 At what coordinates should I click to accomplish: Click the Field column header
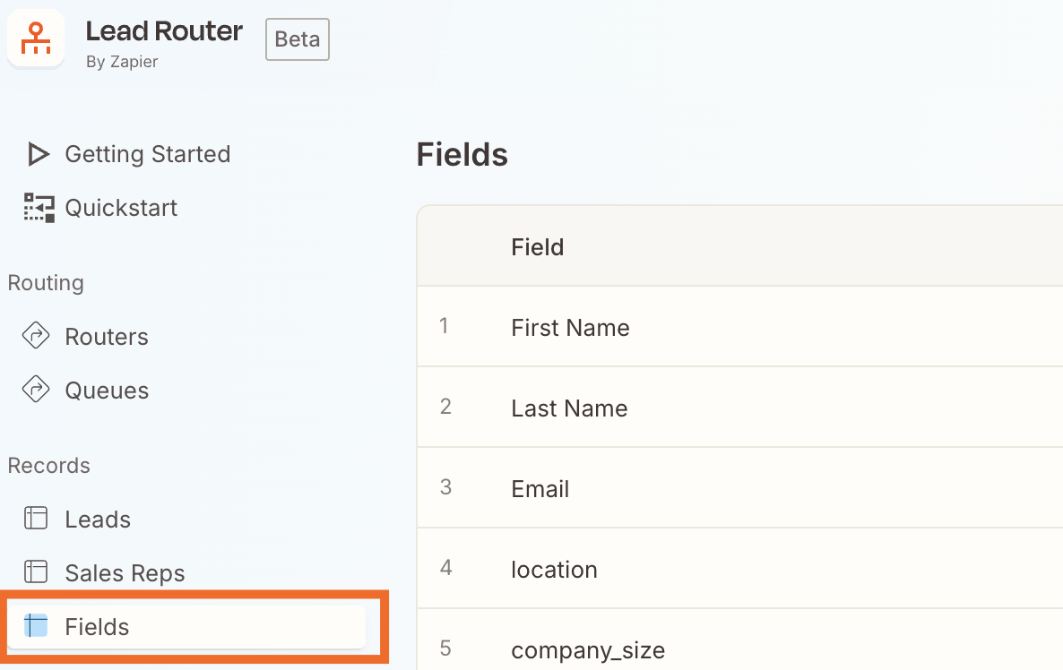coord(537,246)
